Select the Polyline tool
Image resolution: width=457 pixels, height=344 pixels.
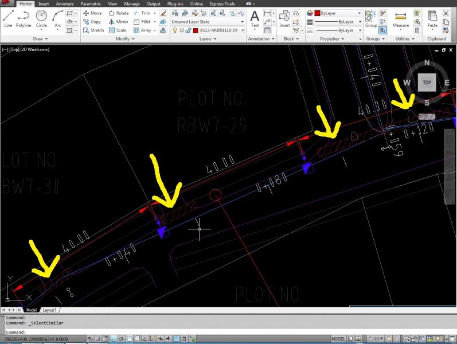click(24, 19)
